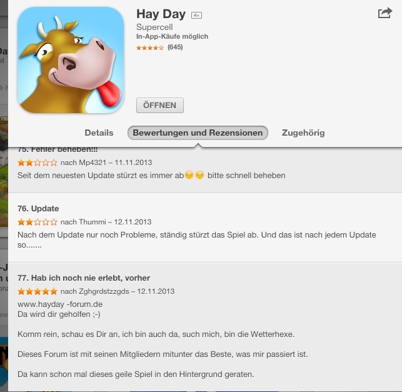The image size is (402, 392).
Task: Open the Hay Day cow app icon
Action: click(71, 60)
